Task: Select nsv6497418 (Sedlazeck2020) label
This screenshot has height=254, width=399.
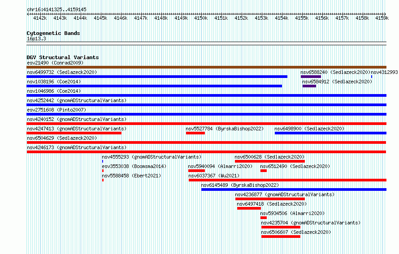Action: [x=272, y=204]
